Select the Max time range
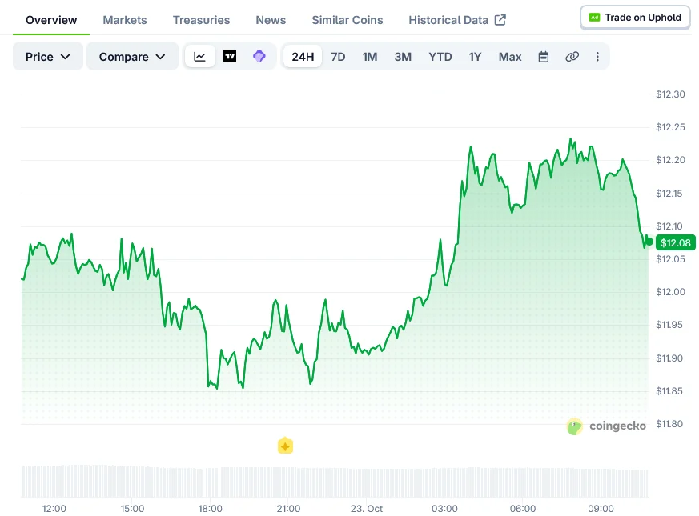 [x=510, y=57]
